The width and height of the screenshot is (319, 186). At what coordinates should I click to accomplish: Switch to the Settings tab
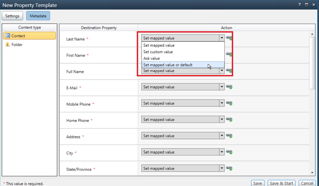12,16
